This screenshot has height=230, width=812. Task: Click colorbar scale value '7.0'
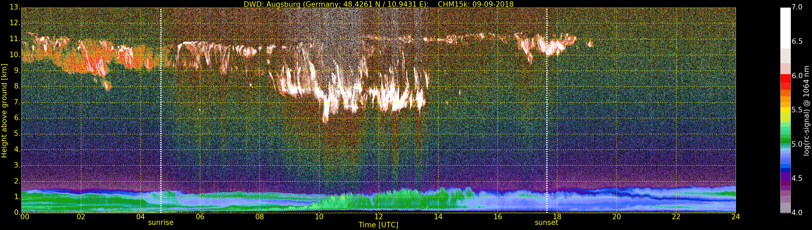[x=797, y=7]
